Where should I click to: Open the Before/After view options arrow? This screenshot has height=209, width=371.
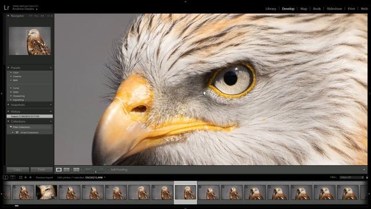coord(81,170)
